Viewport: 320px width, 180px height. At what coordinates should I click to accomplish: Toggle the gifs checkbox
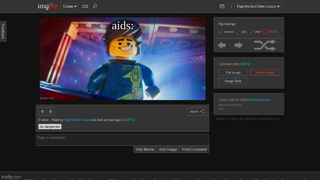(x=238, y=32)
